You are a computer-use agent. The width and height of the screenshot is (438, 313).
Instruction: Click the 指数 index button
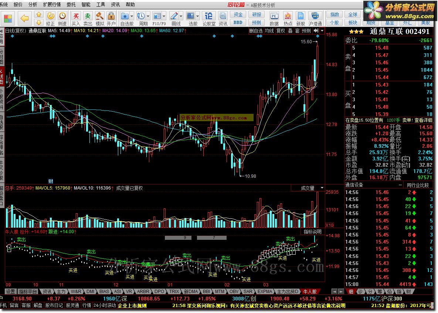click(x=335, y=14)
